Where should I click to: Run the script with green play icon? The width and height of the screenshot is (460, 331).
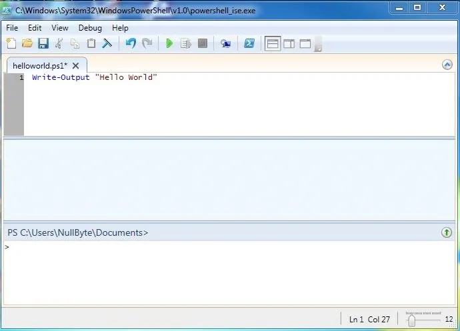pos(169,43)
